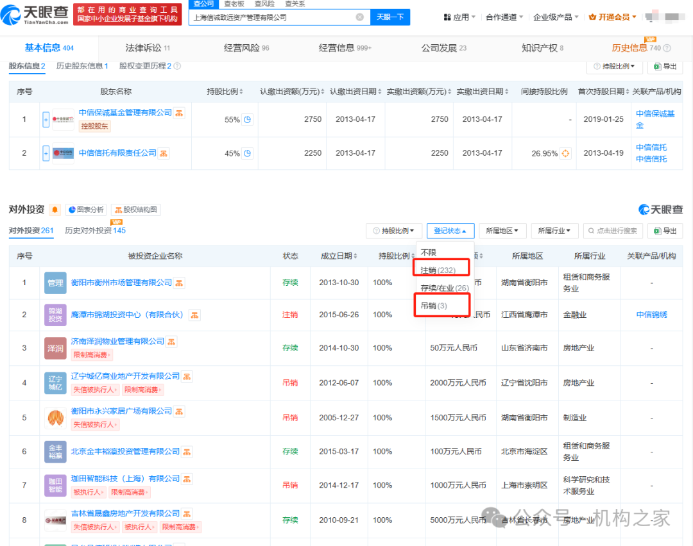Viewport: 693px width, 546px height.
Task: Select 查风险 search mode tab
Action: (265, 4)
